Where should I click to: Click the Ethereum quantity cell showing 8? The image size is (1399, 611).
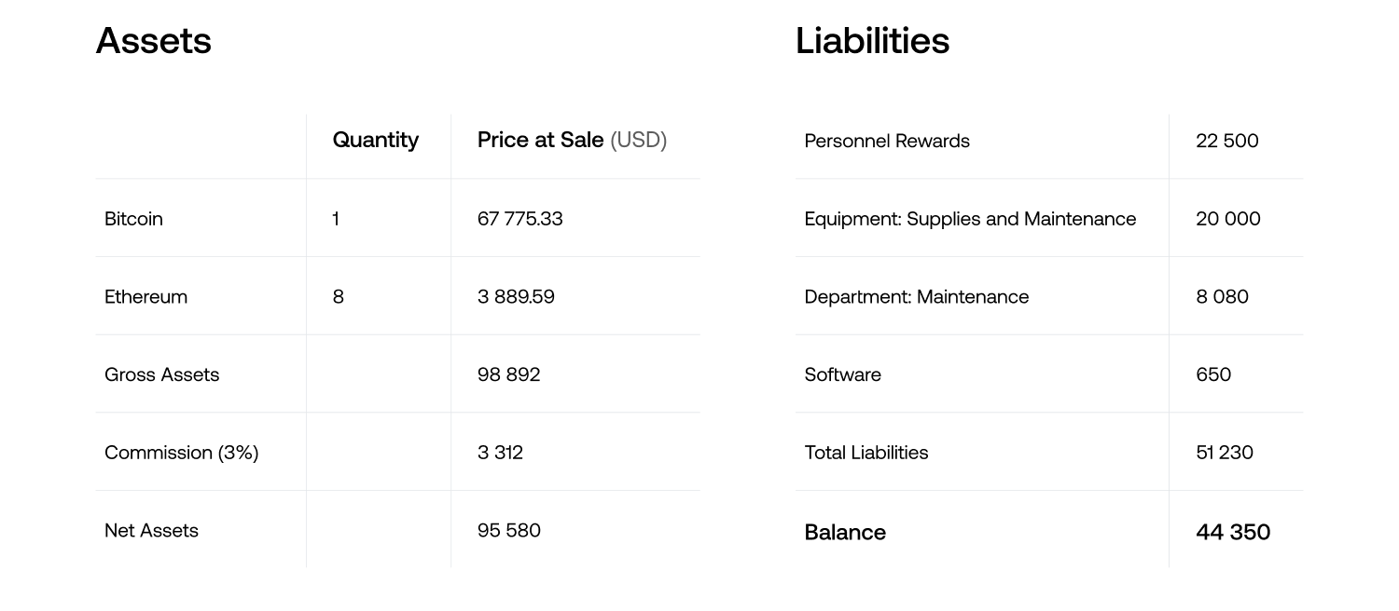[338, 297]
